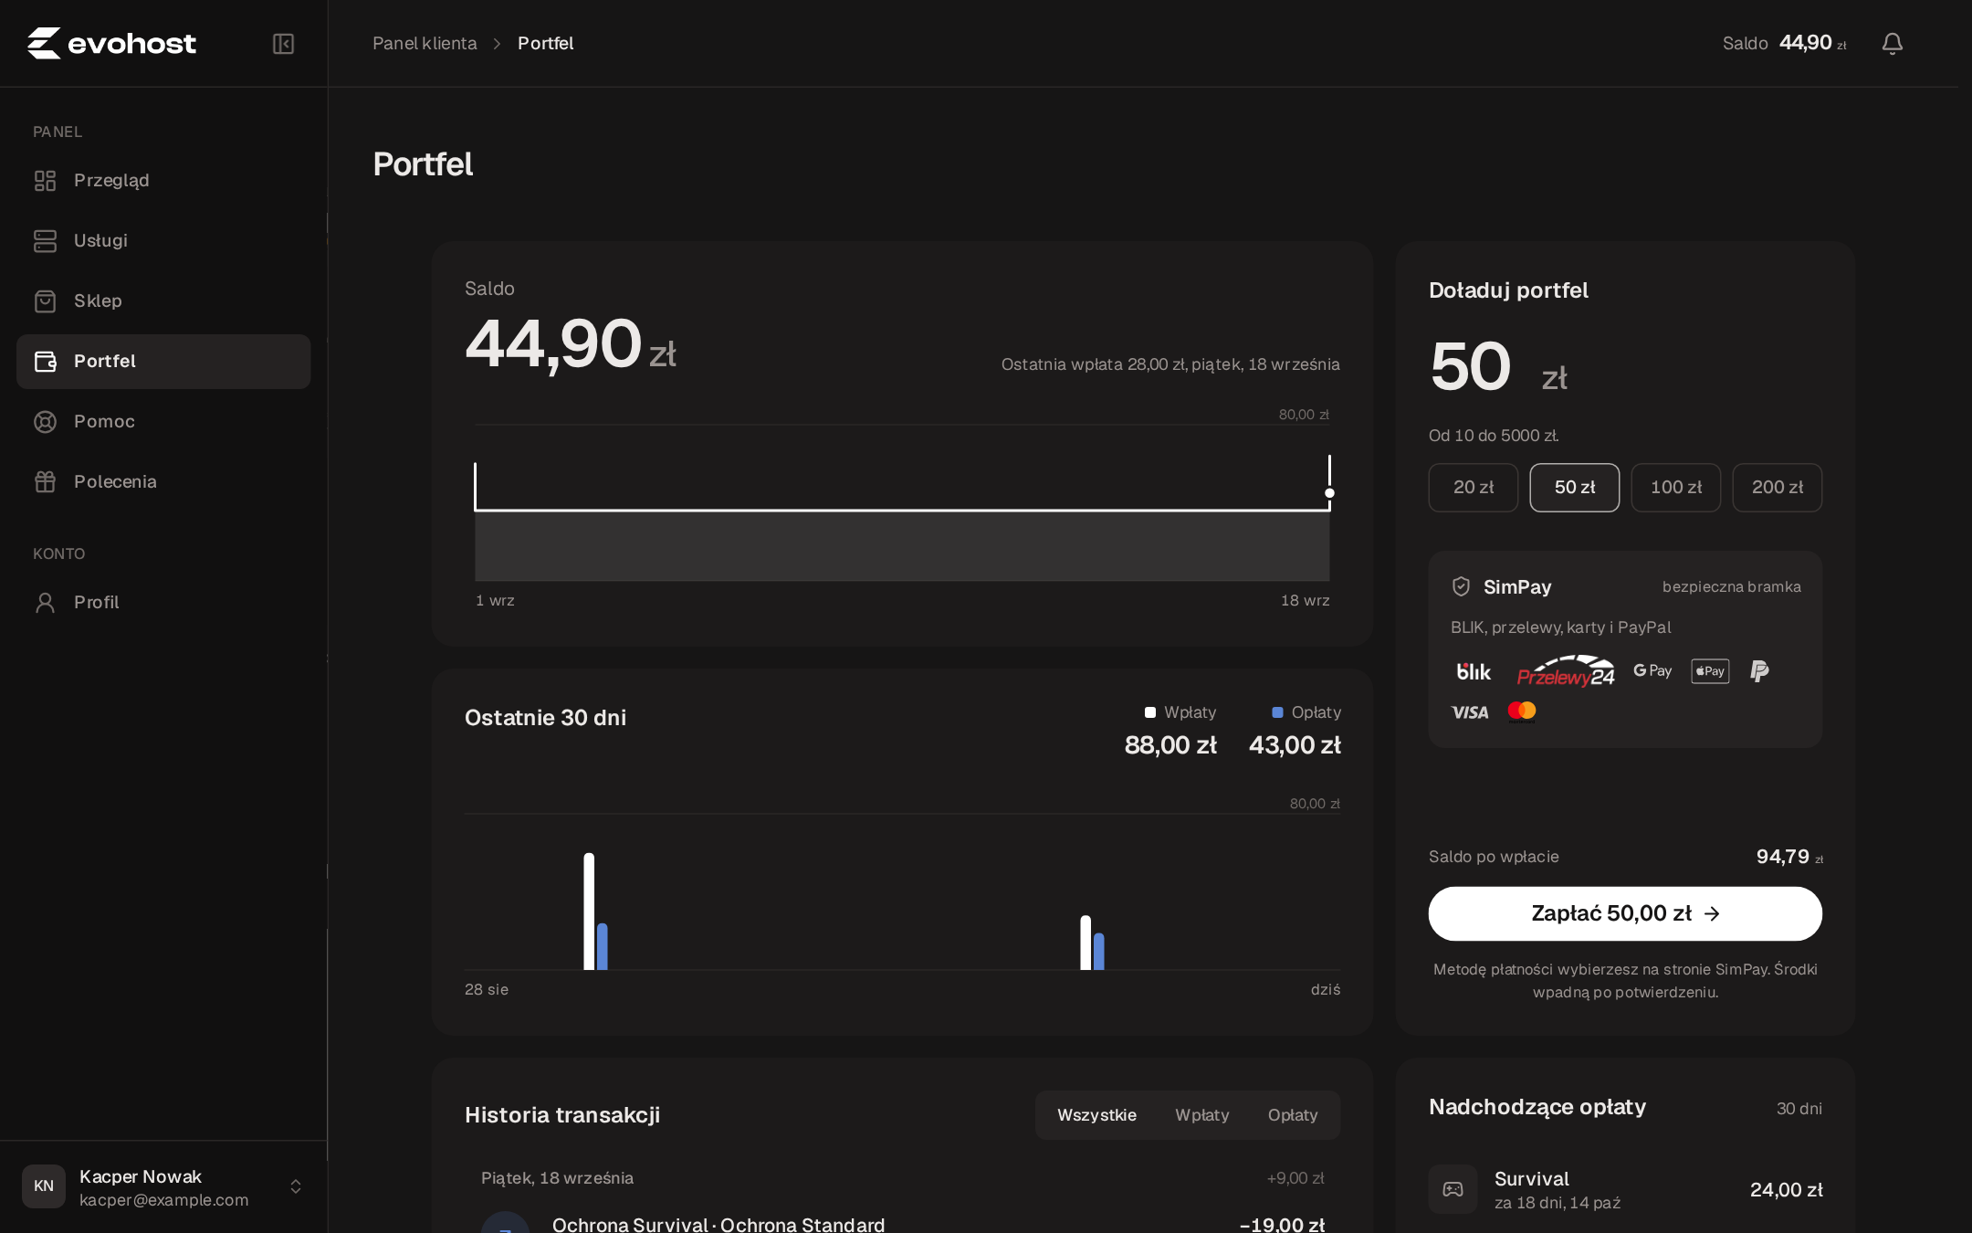
Task: Click the BLIK payment logo
Action: coord(1473,671)
